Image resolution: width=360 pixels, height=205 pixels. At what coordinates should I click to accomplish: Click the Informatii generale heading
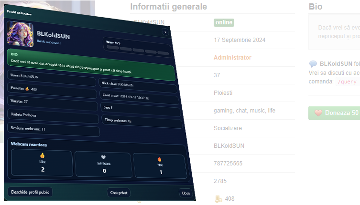click(x=168, y=7)
